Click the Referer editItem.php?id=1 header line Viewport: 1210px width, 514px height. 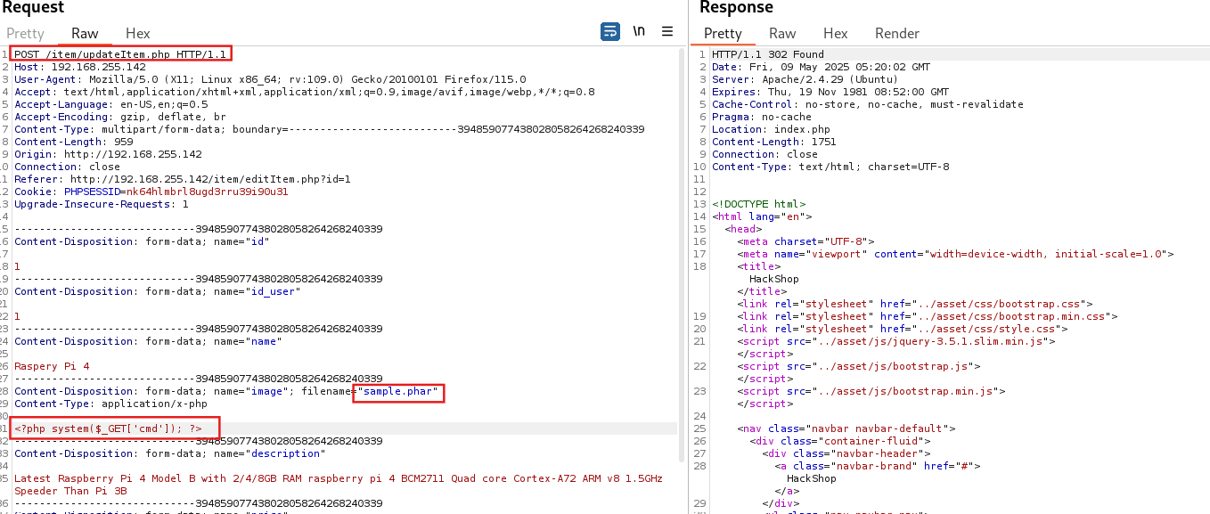(183, 179)
